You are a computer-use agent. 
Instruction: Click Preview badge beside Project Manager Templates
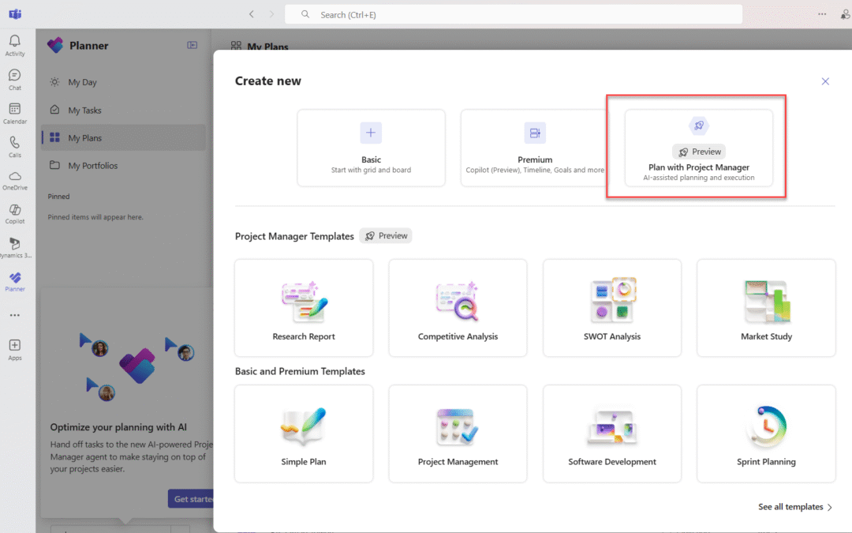[x=386, y=235]
